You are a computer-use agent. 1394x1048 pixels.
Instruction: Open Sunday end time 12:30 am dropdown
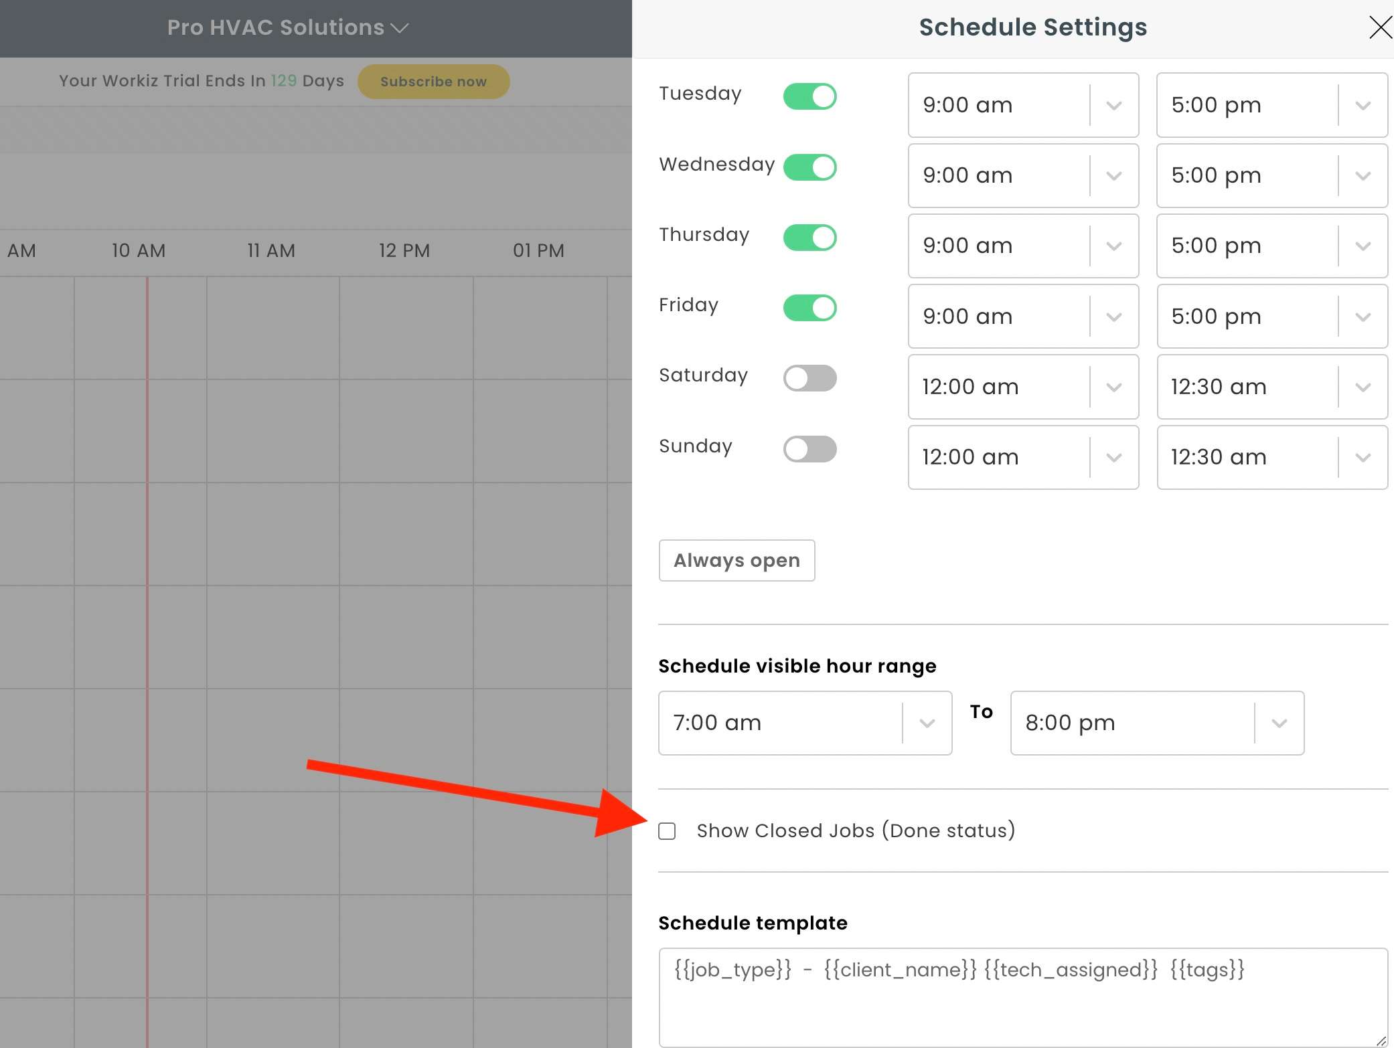click(x=1272, y=457)
